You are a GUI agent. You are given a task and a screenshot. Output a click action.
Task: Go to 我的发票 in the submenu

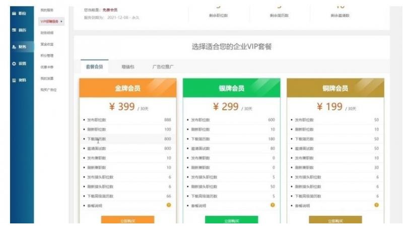pos(47,78)
